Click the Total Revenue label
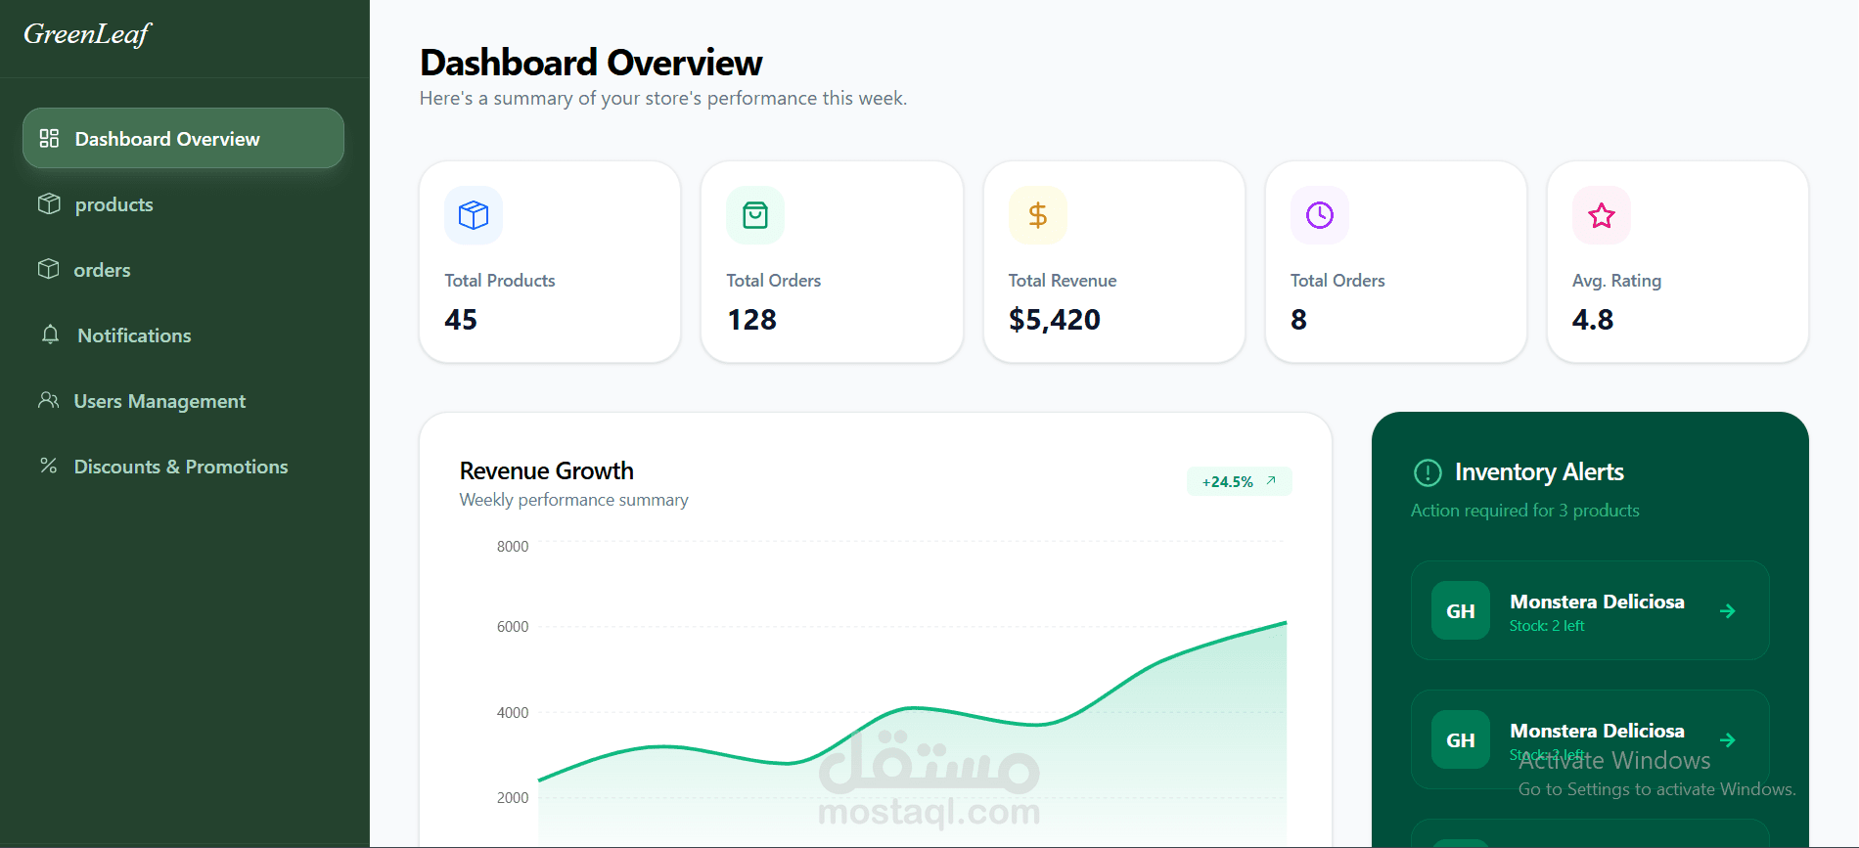The height and width of the screenshot is (848, 1859). pyautogui.click(x=1063, y=281)
